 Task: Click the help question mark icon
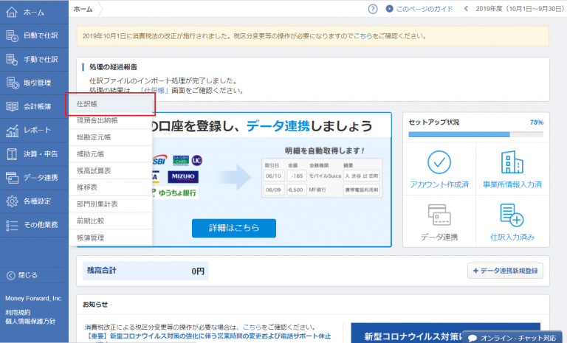(373, 9)
